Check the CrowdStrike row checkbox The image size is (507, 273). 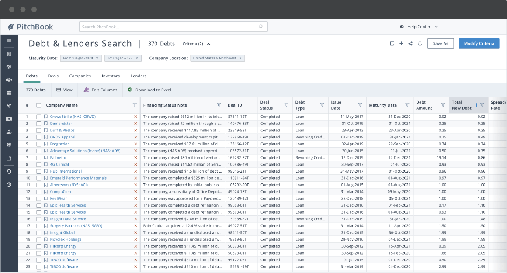(x=39, y=117)
